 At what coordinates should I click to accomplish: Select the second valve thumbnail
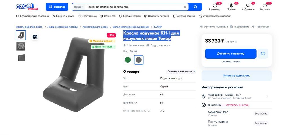[x=21, y=46]
